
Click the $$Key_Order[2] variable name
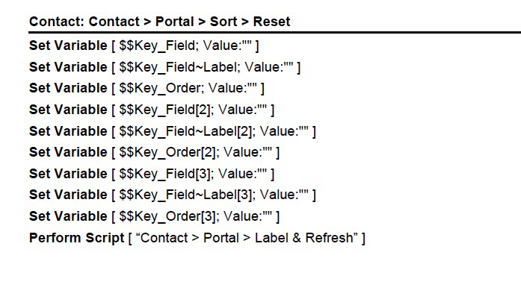click(x=166, y=153)
